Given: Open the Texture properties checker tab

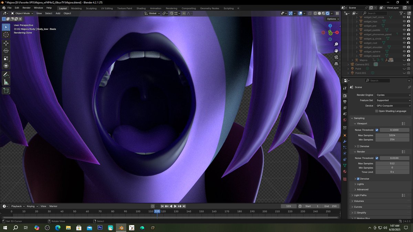Looking at the screenshot, I should tap(345, 179).
